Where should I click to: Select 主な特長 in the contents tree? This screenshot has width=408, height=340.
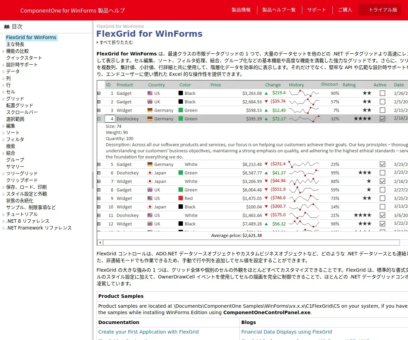pos(15,44)
